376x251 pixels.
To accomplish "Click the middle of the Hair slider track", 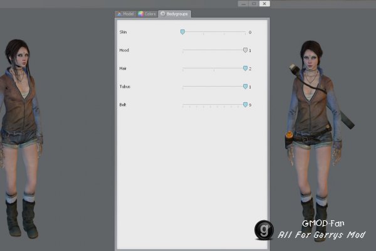I will pyautogui.click(x=214, y=68).
